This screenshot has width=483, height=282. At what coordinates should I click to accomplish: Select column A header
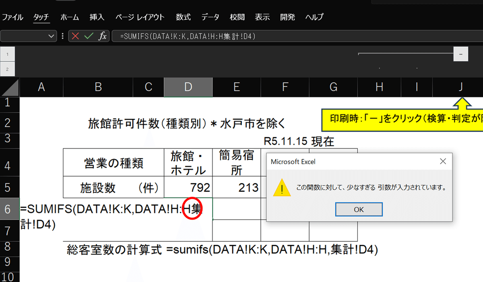[x=41, y=87]
